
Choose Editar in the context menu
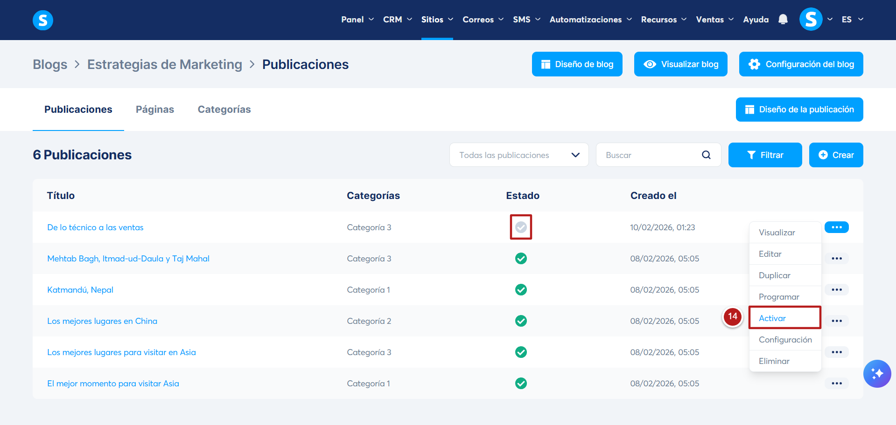click(785, 254)
